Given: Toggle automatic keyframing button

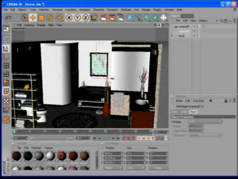Looking at the screenshot, I should point(128,138).
